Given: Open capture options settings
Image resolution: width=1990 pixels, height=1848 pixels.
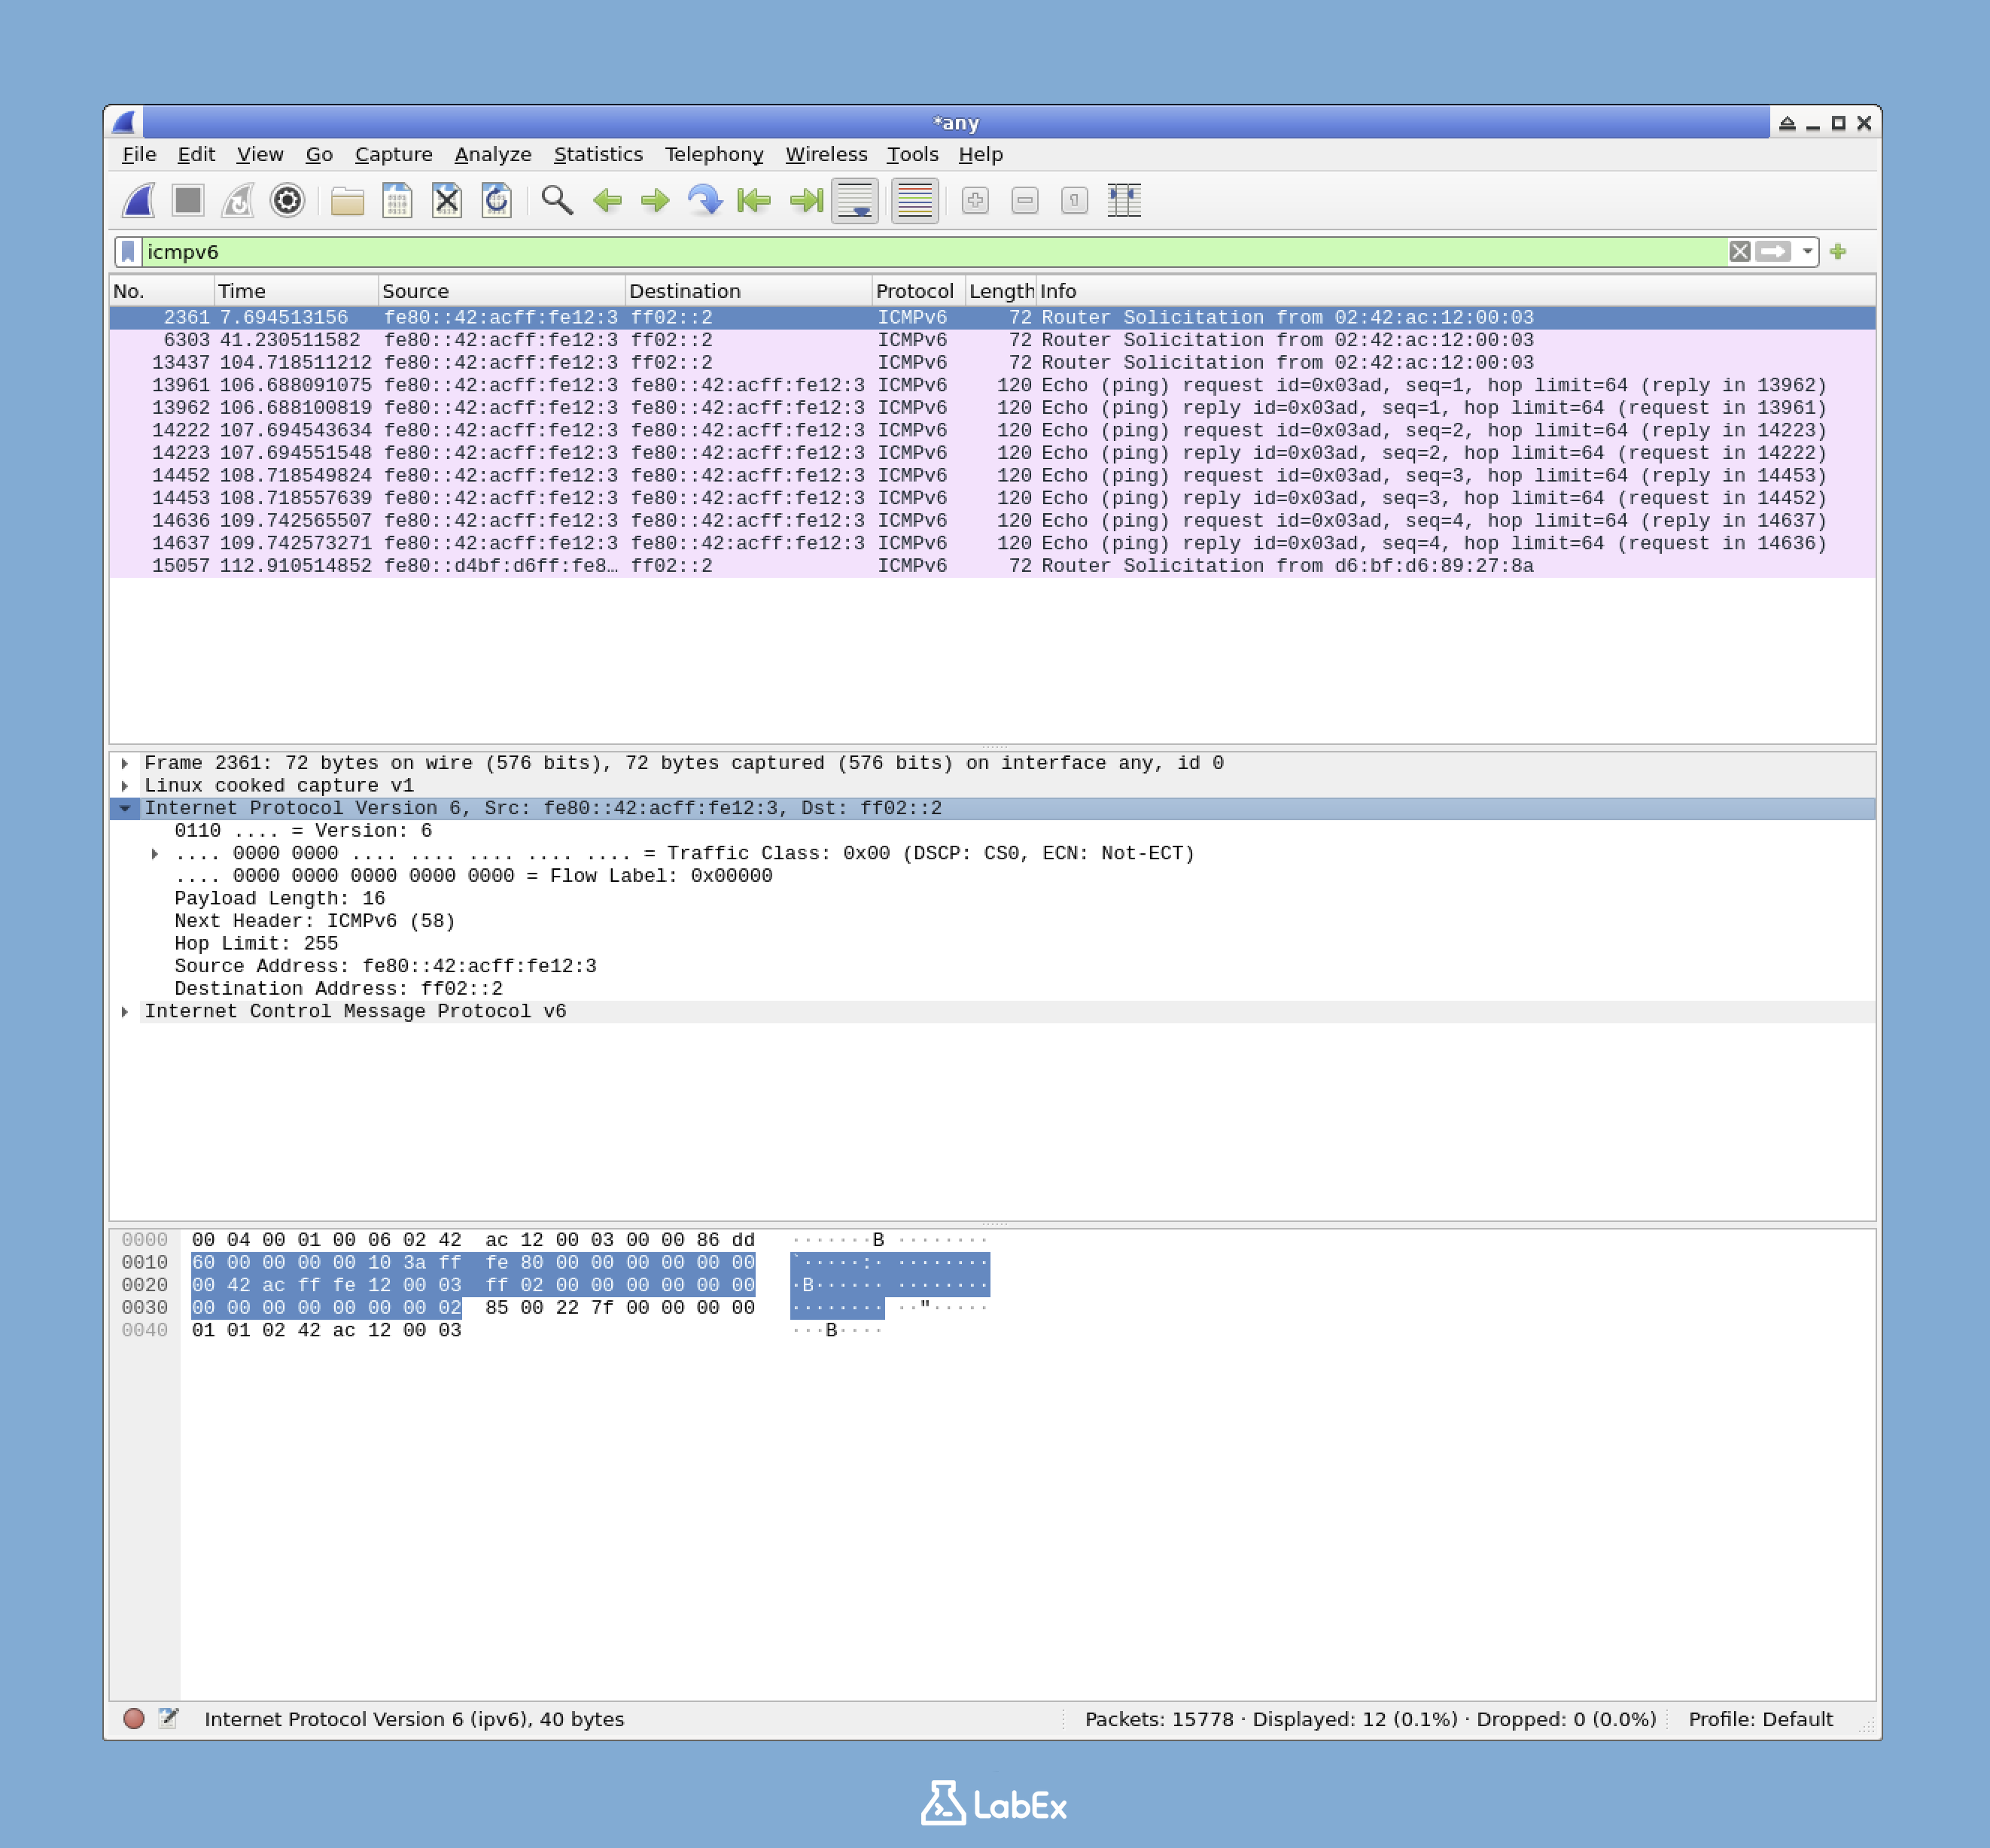Looking at the screenshot, I should 288,200.
